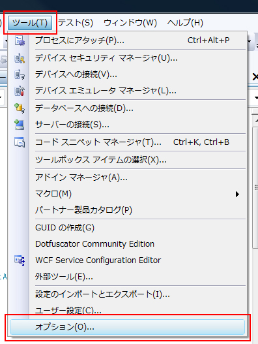The height and width of the screenshot is (344, 258).
Task: Open the ウィンドウ(W) menu
Action: point(130,23)
